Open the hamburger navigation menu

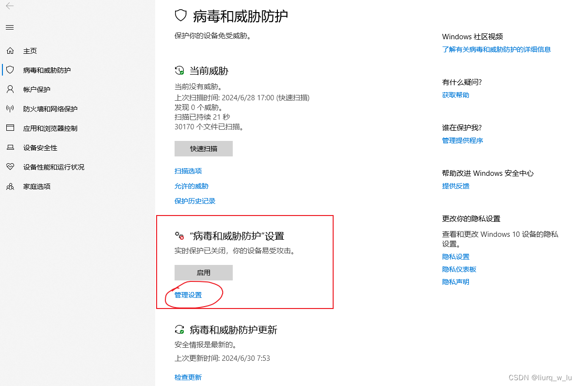click(x=10, y=27)
